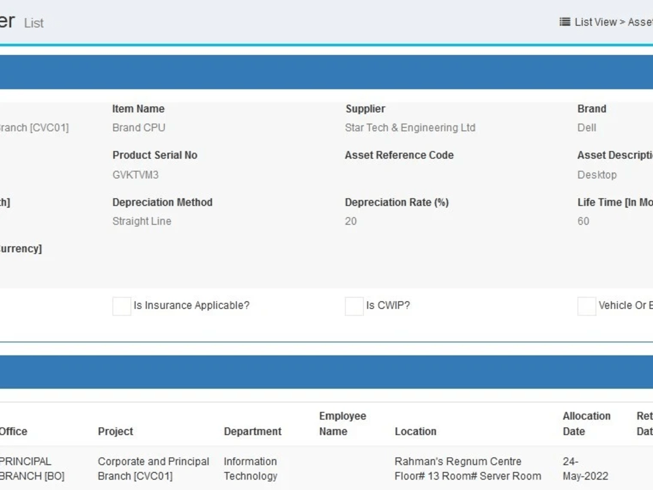Screen dimensions: 653x490
Task: Click the product serial number GVKTVM3
Action: coord(135,174)
